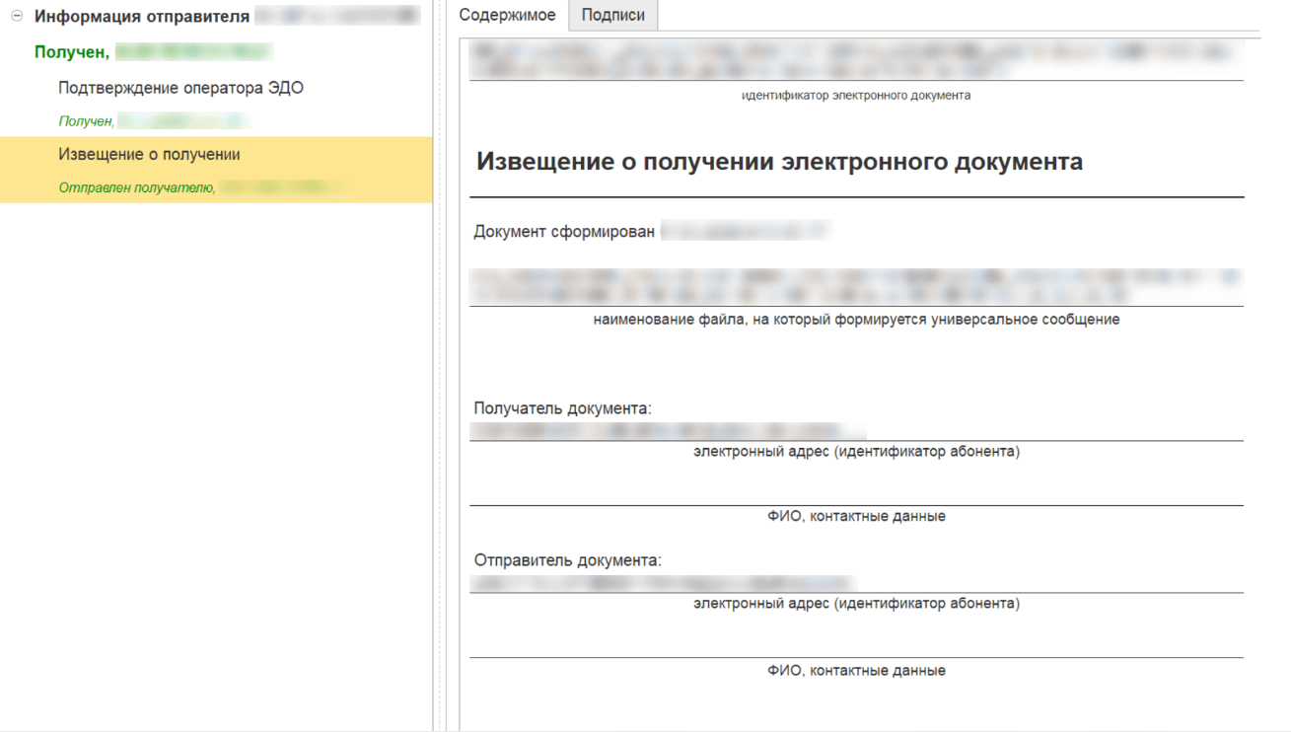The width and height of the screenshot is (1291, 732).
Task: Click caption наименование файла, на который формируется
Action: [x=856, y=320]
